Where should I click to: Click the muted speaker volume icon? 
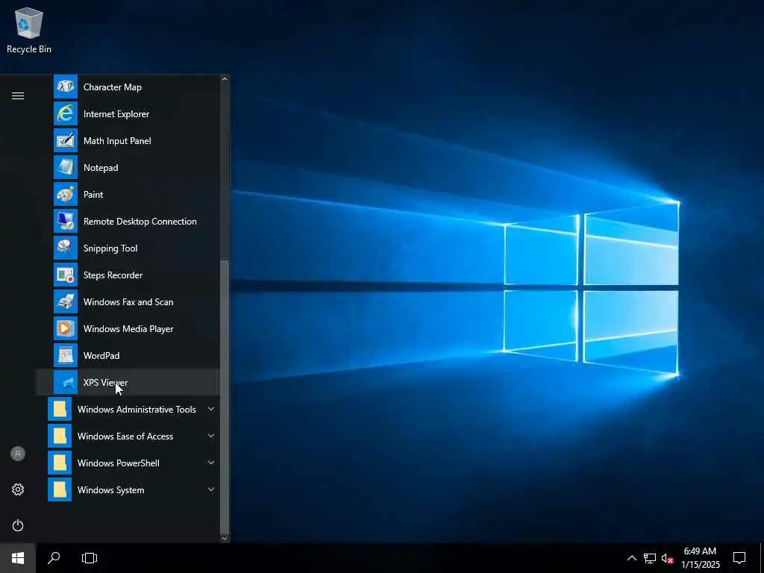667,558
